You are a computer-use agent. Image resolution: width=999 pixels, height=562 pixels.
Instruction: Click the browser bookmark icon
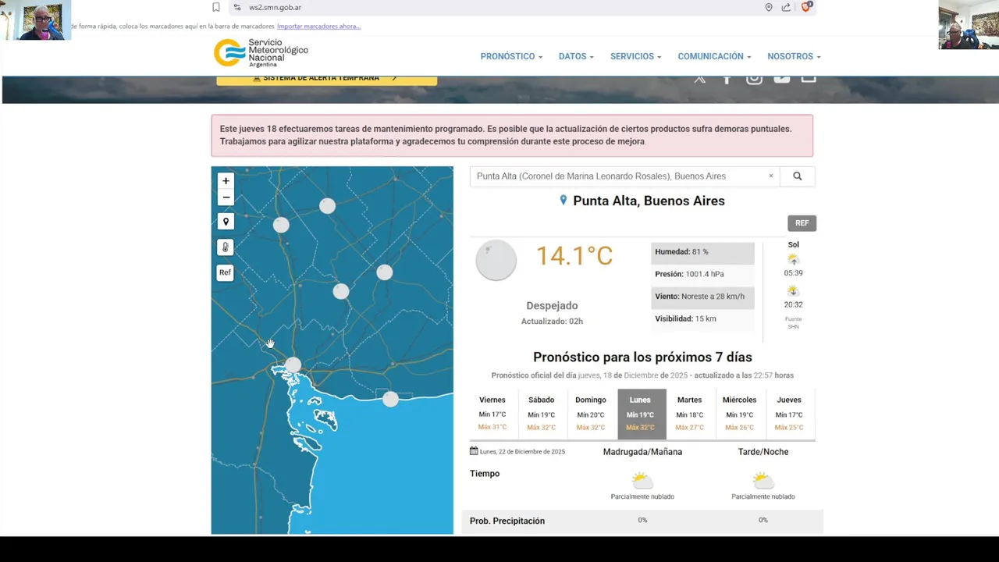(216, 7)
